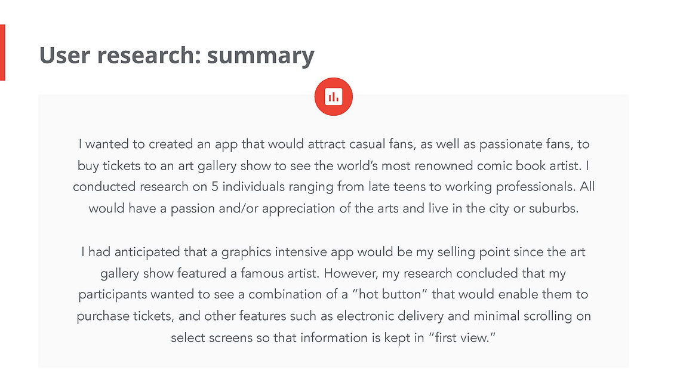Select the line beginning 'purchase tickets, and other features'
Screen dimensions: 680x382
tap(334, 316)
